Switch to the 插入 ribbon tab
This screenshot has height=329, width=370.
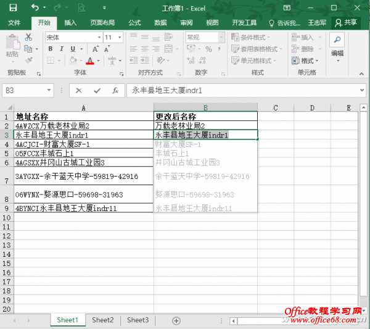pos(70,23)
